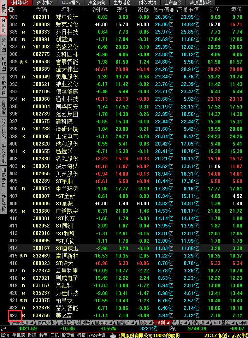Open the 牛叉诊股 sidebar tab
The image size is (248, 338).
4,153
